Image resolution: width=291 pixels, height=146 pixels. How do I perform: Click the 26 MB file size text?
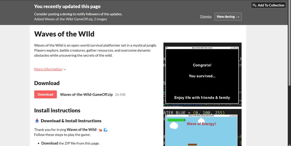[x=120, y=95]
